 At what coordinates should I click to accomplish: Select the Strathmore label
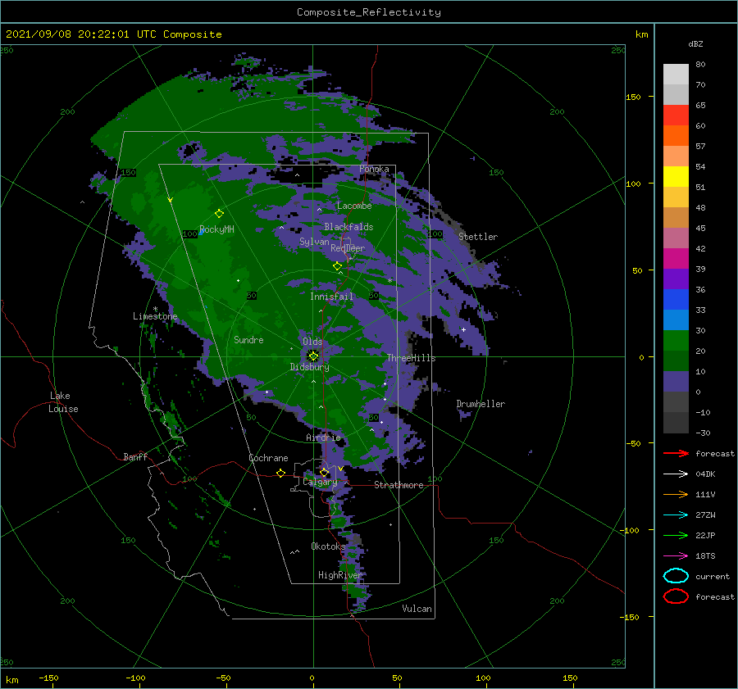coord(399,485)
